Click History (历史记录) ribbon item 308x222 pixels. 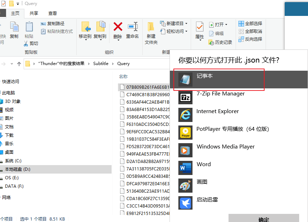pyautogui.click(x=220, y=42)
